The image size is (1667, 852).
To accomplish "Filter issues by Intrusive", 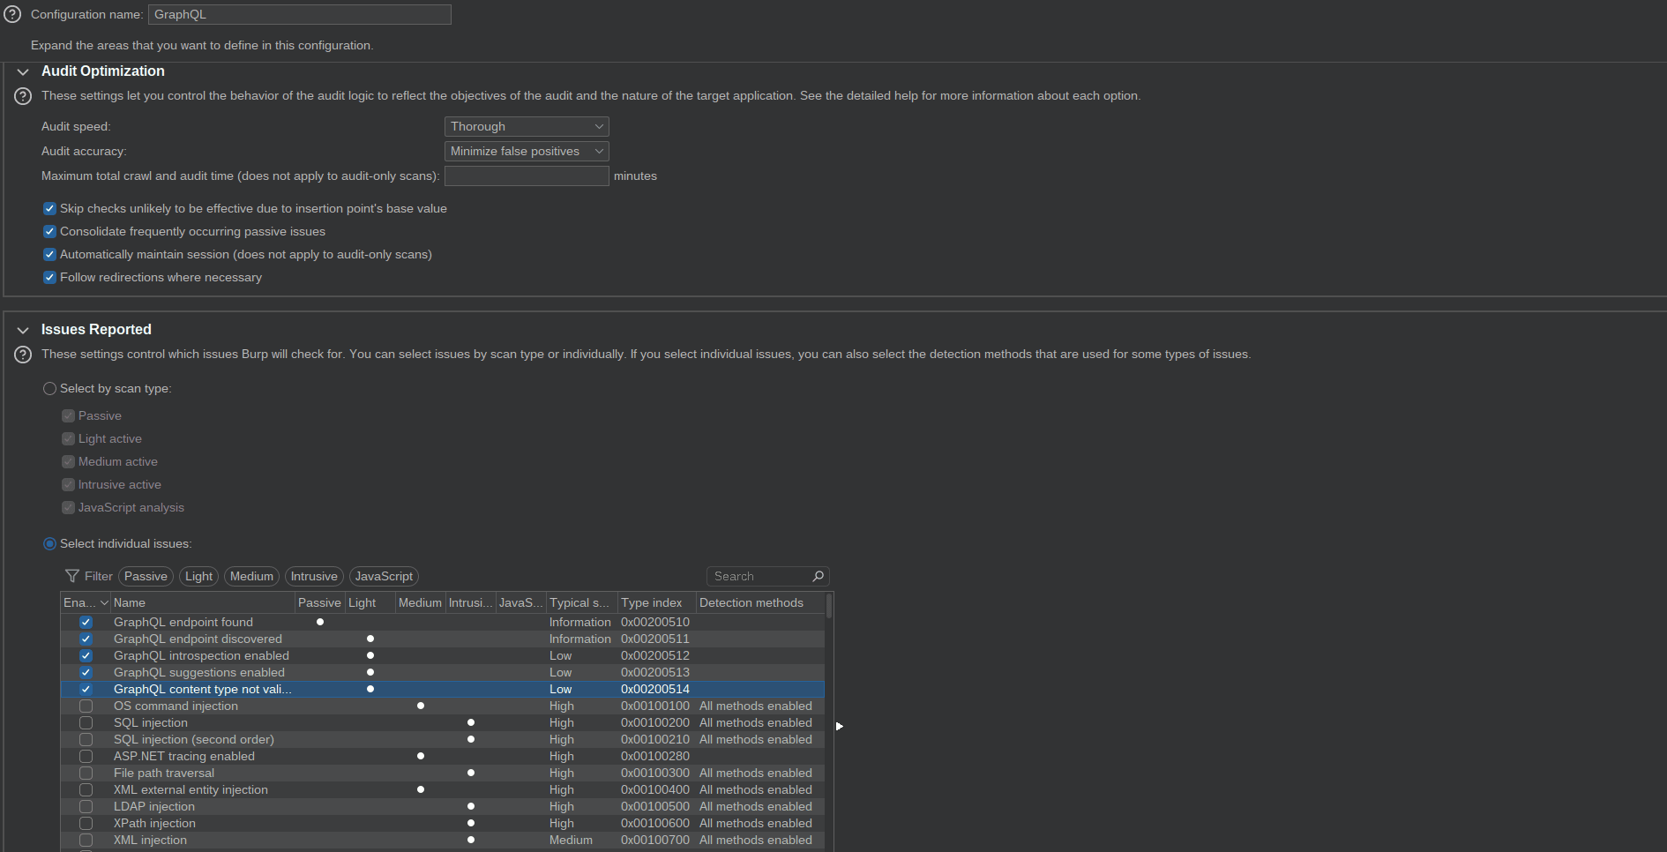I will click(x=314, y=577).
